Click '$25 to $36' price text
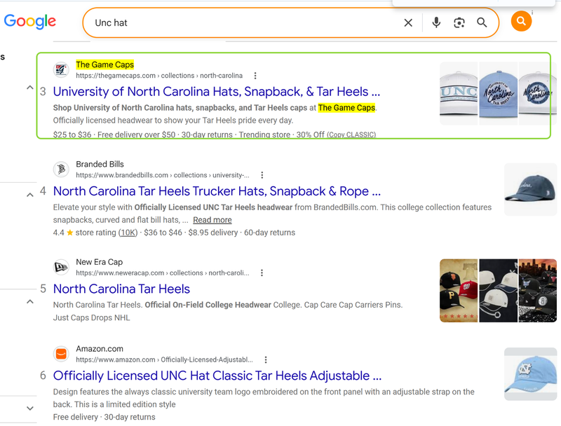This screenshot has height=426, width=561. click(72, 135)
